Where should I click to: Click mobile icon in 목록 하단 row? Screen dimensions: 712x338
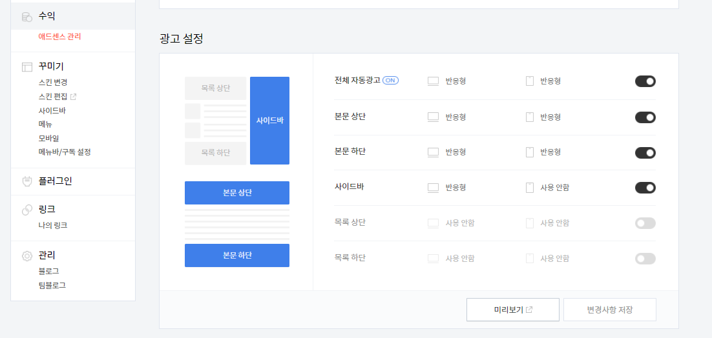(x=529, y=258)
